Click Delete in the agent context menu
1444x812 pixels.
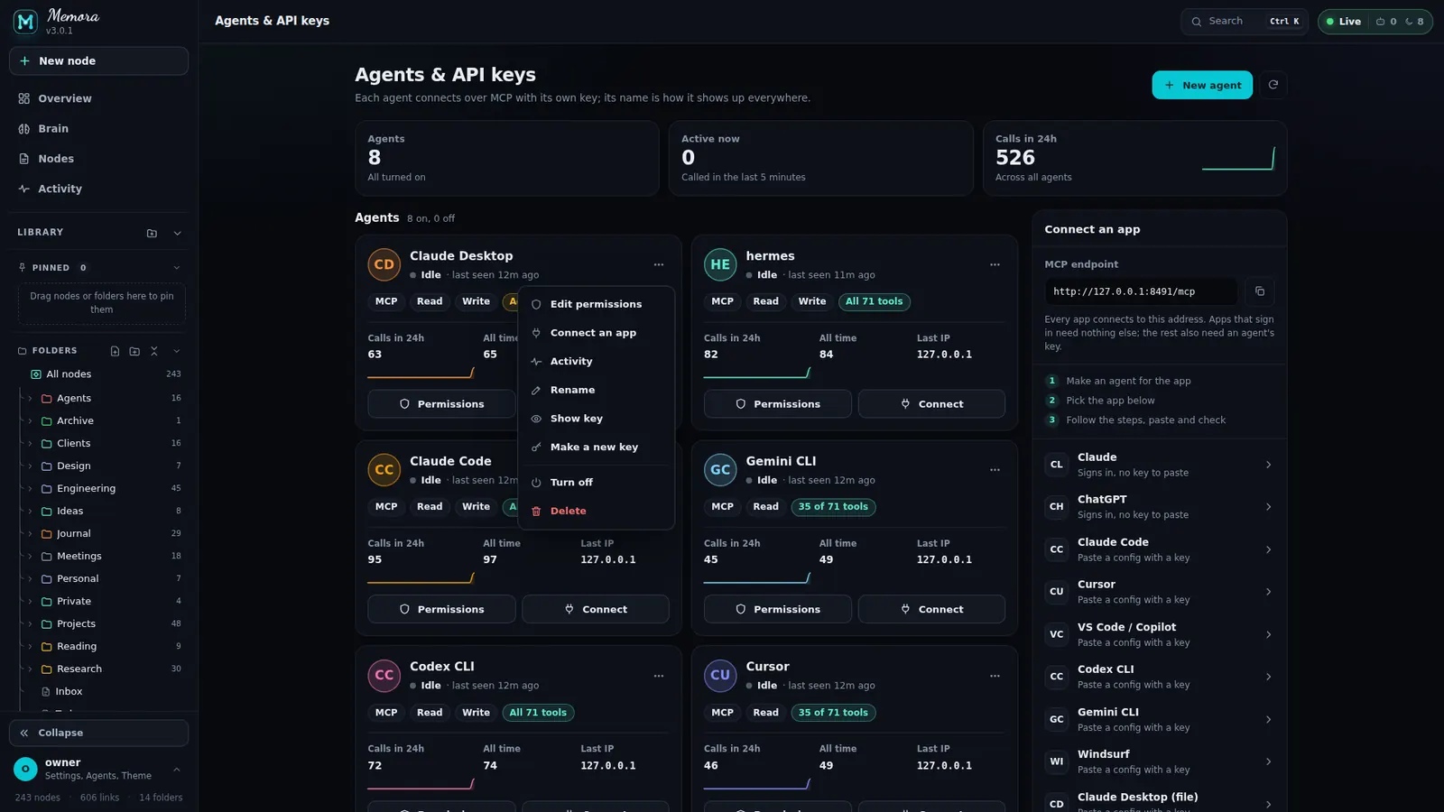(596, 511)
